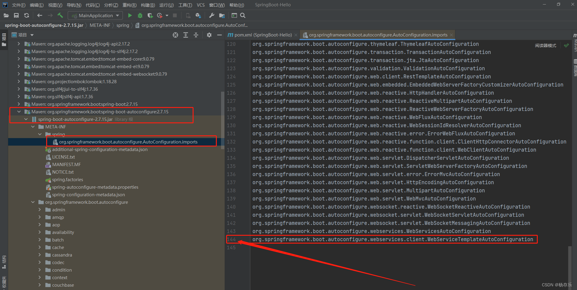Screen dimensions: 577x290
Task: Click the Save All toolbar icon
Action: tap(16, 15)
